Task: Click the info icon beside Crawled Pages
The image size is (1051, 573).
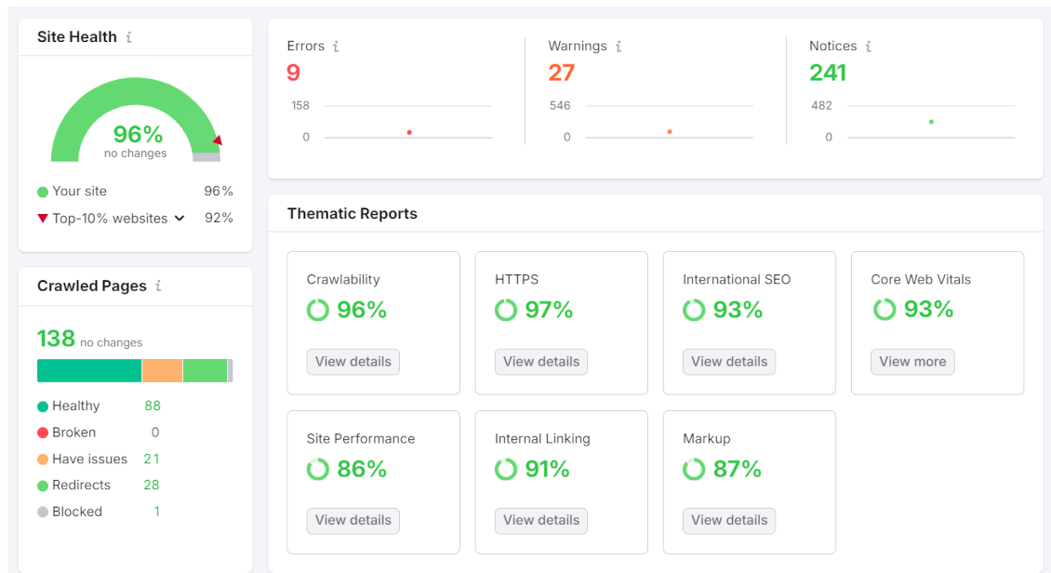Action: coord(158,286)
